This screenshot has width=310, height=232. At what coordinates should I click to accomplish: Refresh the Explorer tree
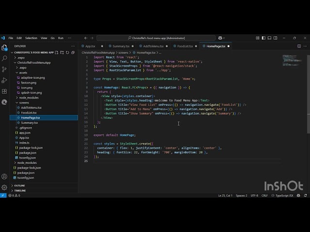(x=67, y=53)
